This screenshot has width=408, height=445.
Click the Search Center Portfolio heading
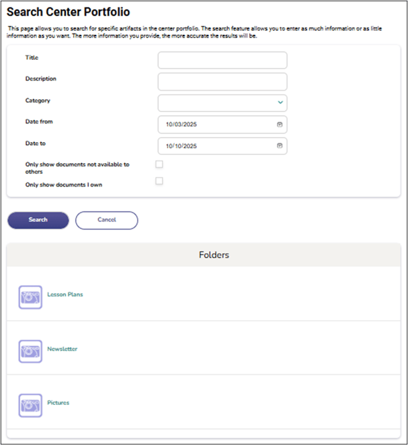coord(68,12)
